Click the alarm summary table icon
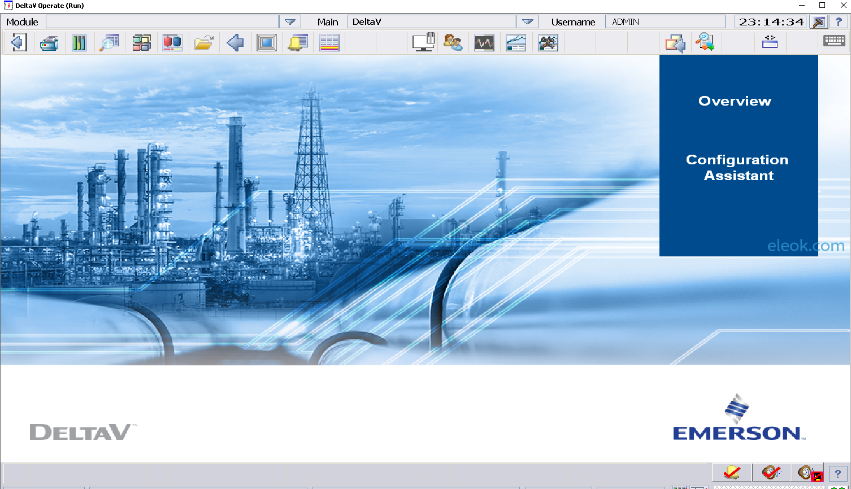 point(329,42)
